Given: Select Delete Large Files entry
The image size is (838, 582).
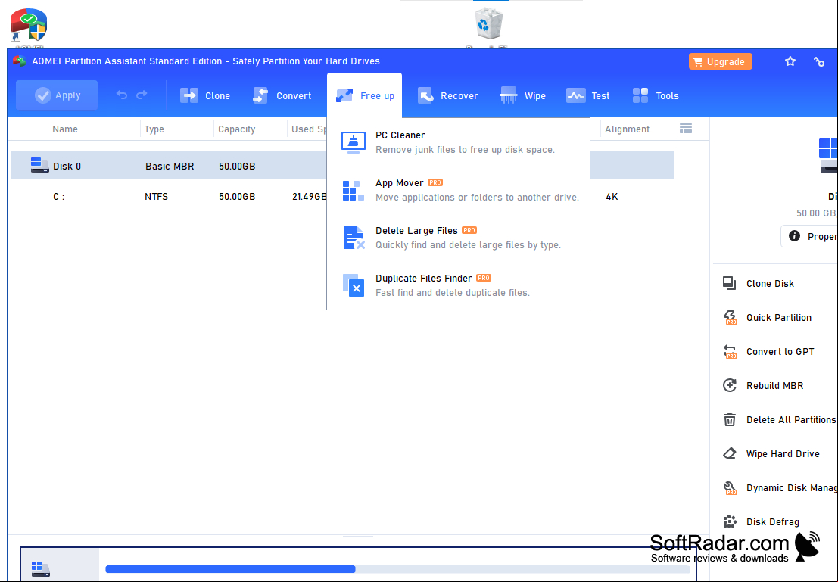Looking at the screenshot, I should click(x=458, y=238).
